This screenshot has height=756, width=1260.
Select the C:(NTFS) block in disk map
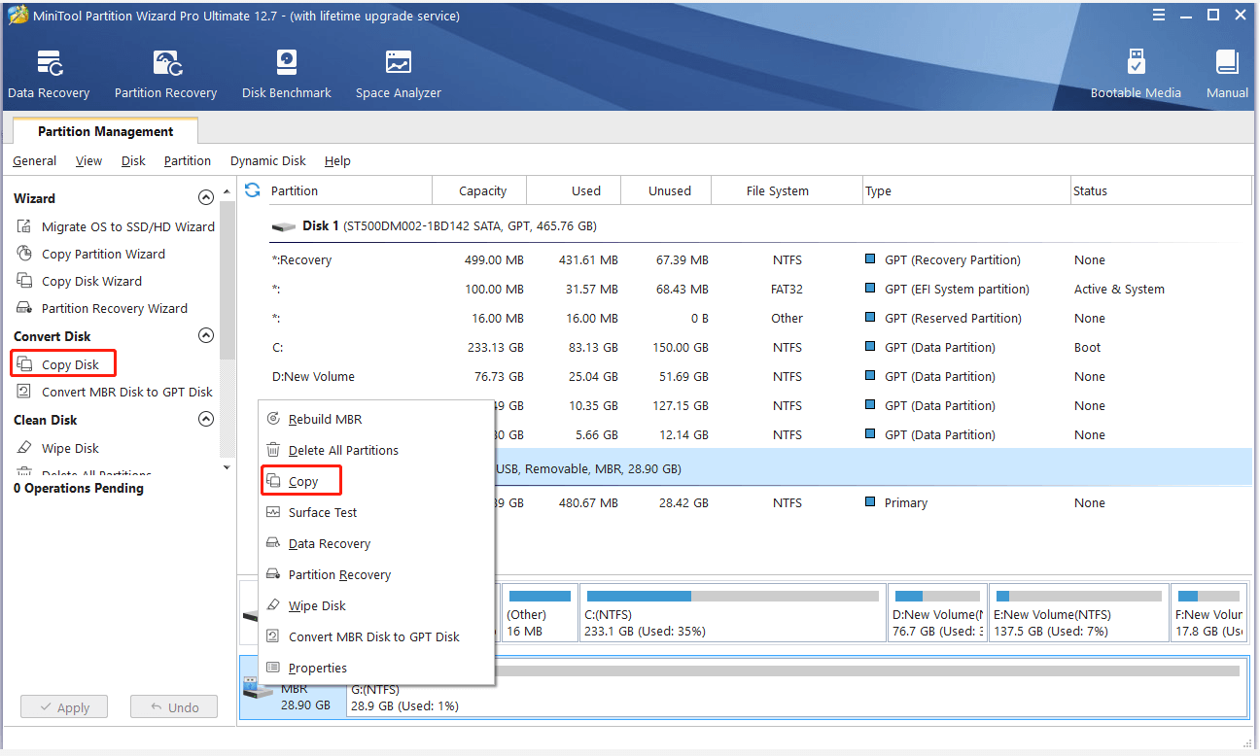733,613
